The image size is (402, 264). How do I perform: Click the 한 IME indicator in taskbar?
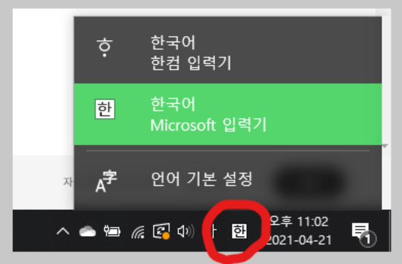pos(239,231)
